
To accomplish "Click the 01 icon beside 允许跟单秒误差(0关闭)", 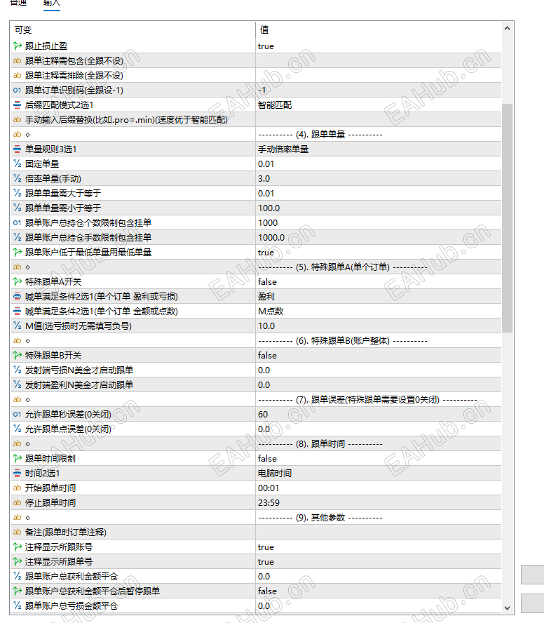I will (17, 414).
